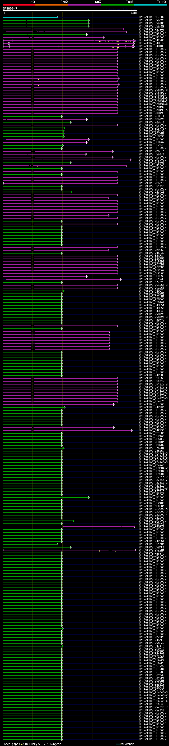Choose the UniRef100_Q23RI8 label
The width and height of the screenshot is (169, 746).
pos(152,122)
